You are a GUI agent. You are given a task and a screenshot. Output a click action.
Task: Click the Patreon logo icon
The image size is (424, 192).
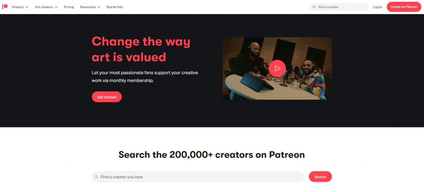click(x=5, y=7)
